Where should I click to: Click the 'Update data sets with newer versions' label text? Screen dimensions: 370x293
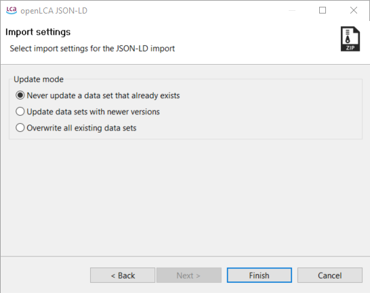coord(93,112)
